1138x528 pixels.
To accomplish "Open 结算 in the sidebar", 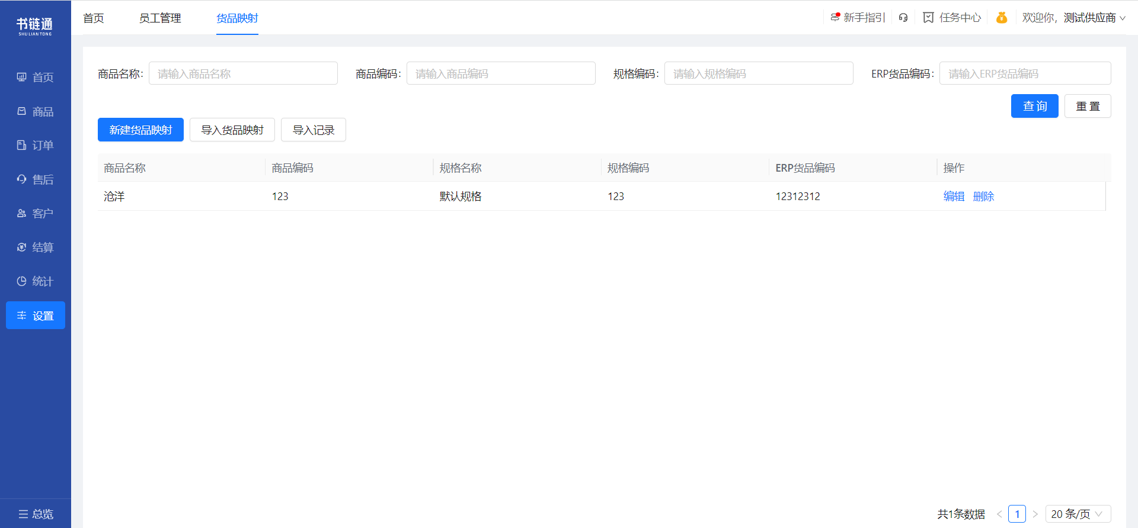I will coord(36,247).
